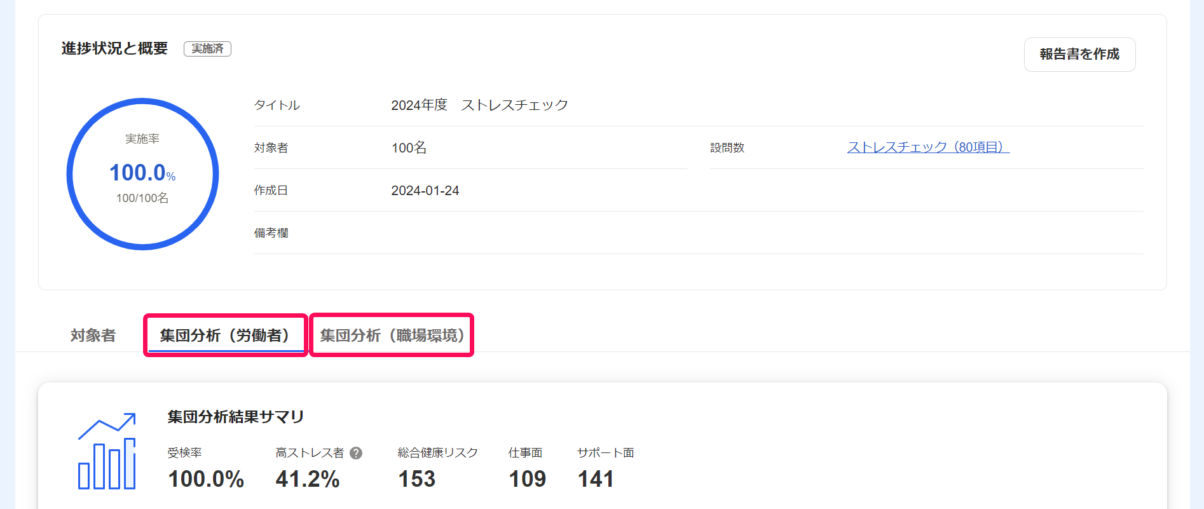Click the 総合健康リスク label

pos(438,453)
